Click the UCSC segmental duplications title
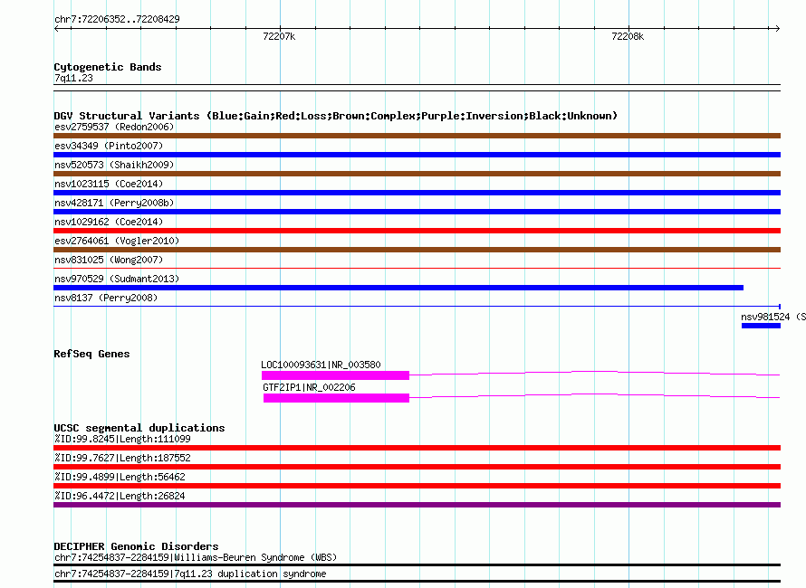This screenshot has width=806, height=588. click(x=139, y=428)
